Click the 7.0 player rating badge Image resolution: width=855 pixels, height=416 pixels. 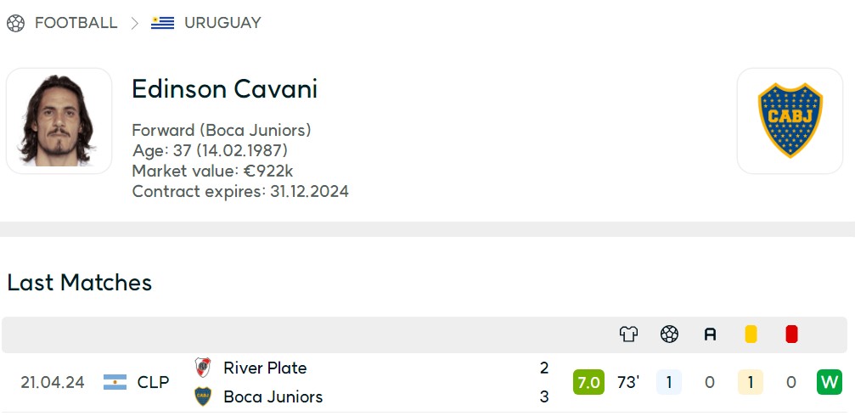click(589, 382)
